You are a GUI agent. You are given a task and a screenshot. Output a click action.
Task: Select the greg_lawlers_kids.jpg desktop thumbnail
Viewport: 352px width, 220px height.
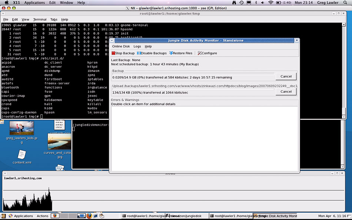coord(21,128)
